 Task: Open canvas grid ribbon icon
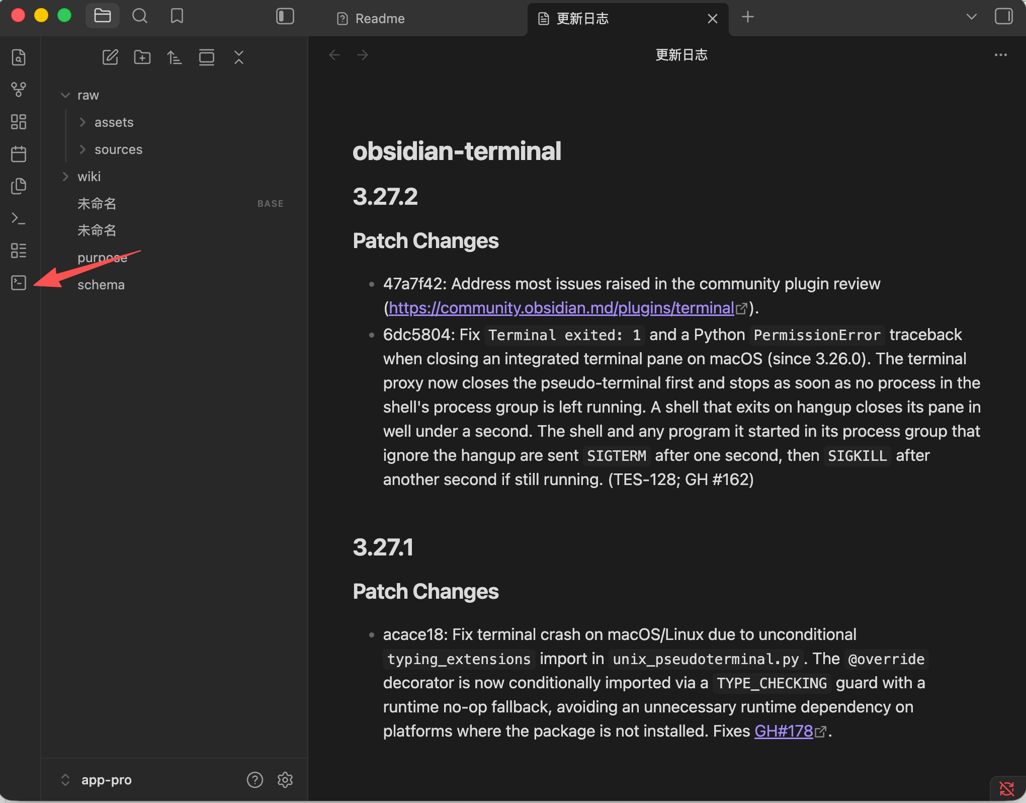click(19, 122)
